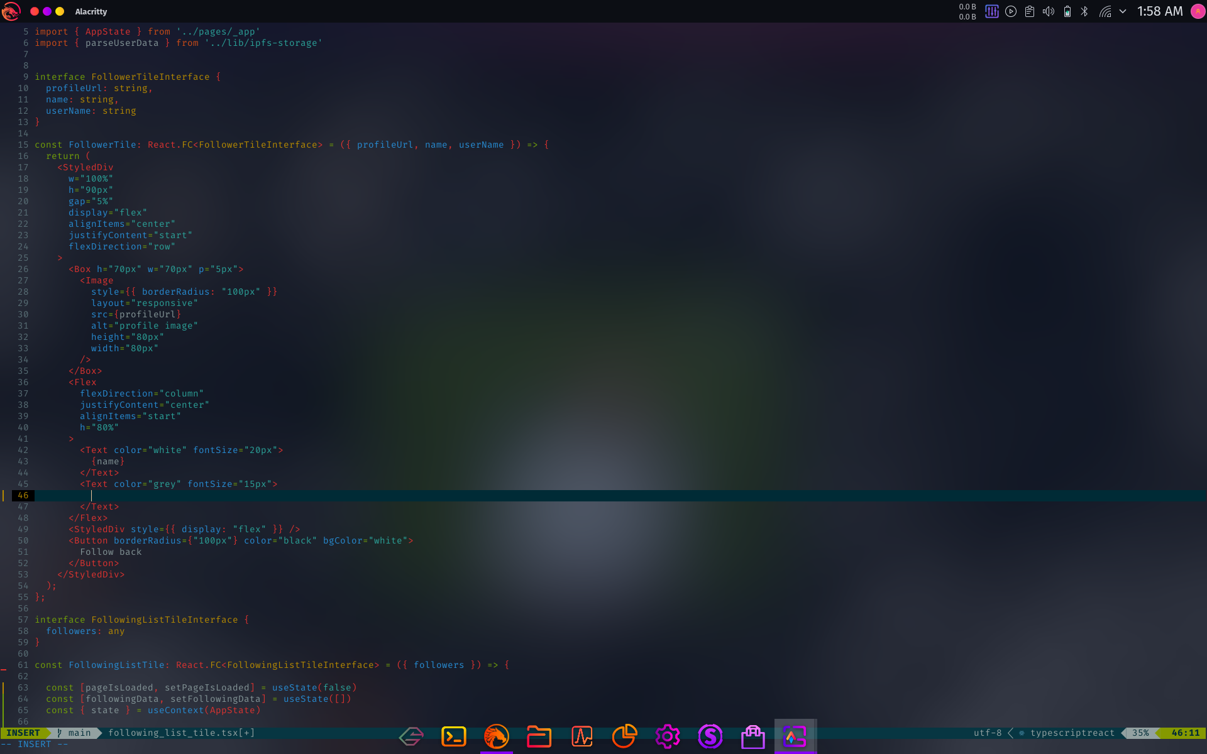Image resolution: width=1207 pixels, height=754 pixels.
Task: Open system settings gear in dock
Action: click(667, 736)
